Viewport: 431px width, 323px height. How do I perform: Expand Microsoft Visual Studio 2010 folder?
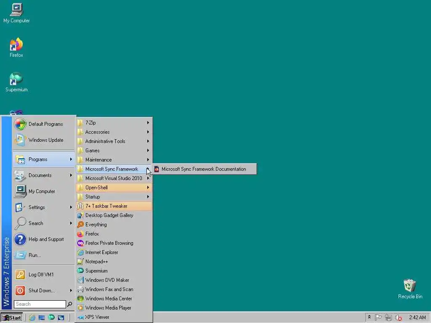coord(114,178)
